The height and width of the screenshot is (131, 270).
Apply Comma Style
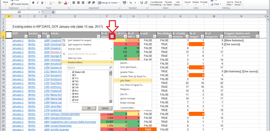[x=135, y=2]
